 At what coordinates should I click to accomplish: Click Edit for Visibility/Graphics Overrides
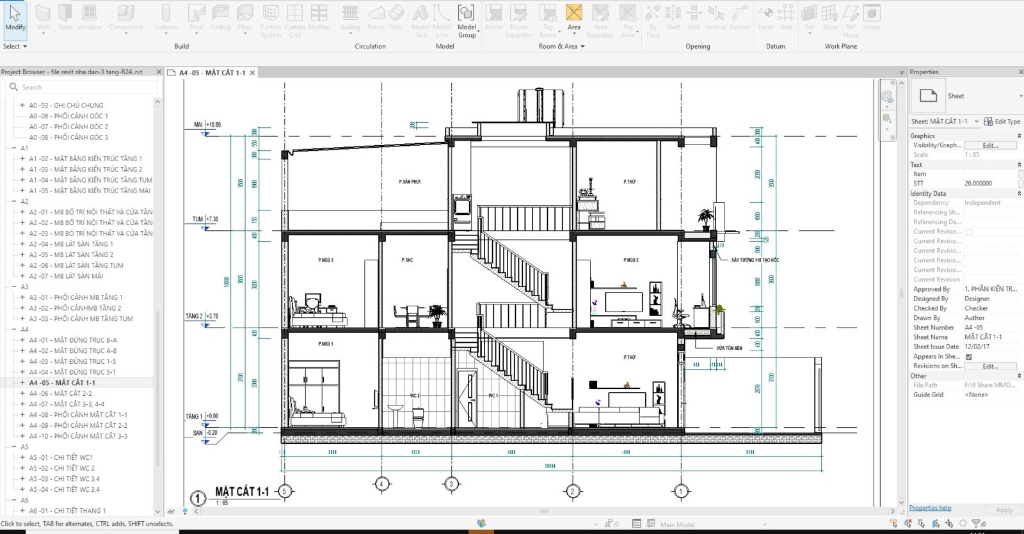pos(990,146)
